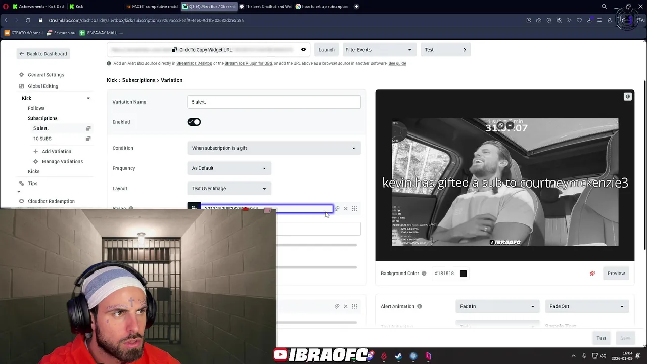The height and width of the screenshot is (364, 647).
Task: Toggle widget URL visibility eye icon
Action: (303, 50)
